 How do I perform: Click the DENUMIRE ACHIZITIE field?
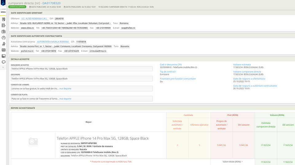point(82,69)
